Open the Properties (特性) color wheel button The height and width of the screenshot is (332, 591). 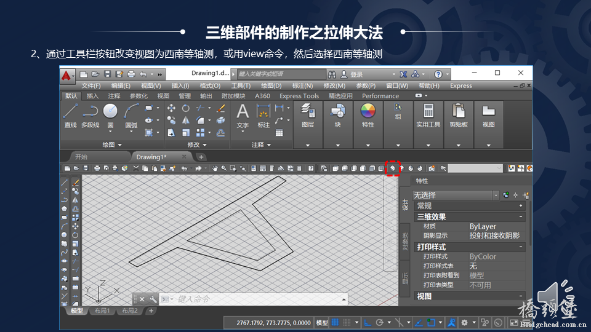(368, 116)
